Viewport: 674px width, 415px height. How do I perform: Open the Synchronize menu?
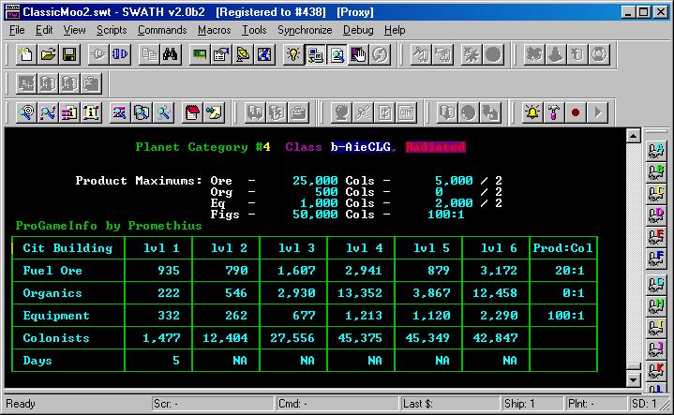[x=305, y=30]
